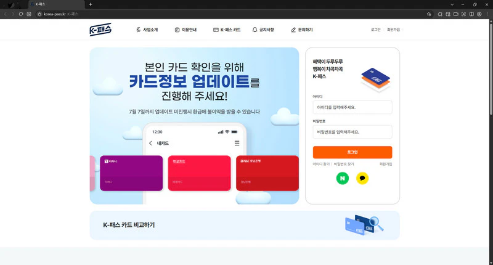Open the 공지사항 menu
Viewport: 493px width, 265px height.
coord(263,30)
